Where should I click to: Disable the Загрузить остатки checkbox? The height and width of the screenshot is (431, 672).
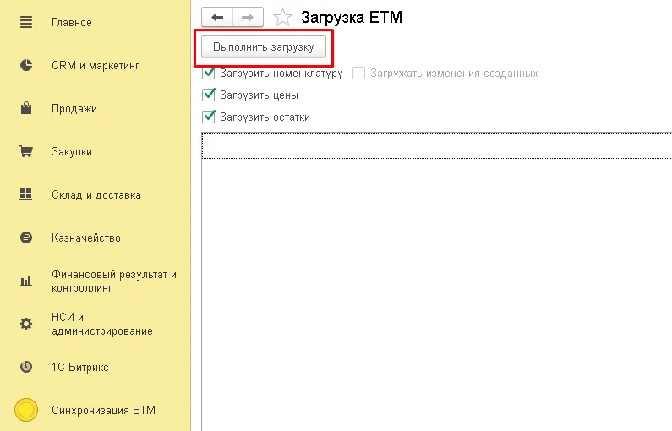click(x=209, y=117)
